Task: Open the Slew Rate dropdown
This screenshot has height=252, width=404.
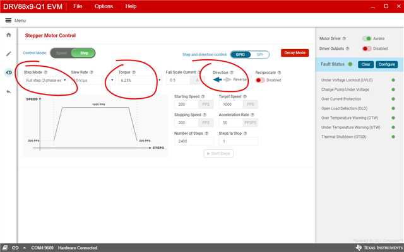Action: tap(93, 80)
